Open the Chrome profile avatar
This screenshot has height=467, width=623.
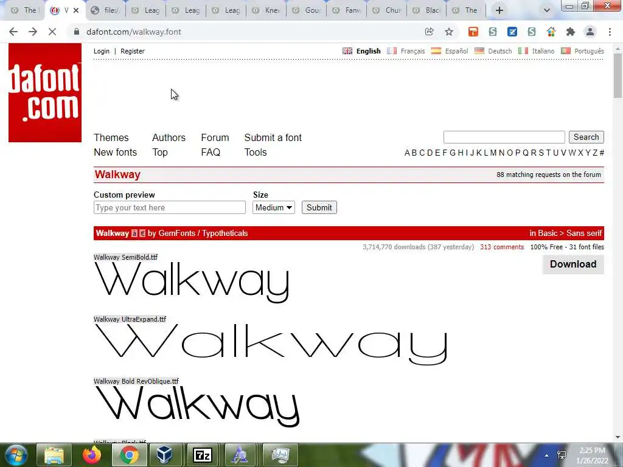(x=590, y=32)
